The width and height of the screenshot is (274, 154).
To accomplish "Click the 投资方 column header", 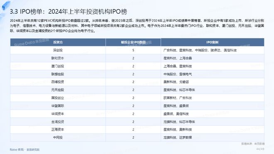I will click(58, 42).
